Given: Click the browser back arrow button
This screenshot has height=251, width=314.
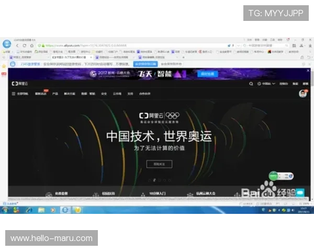Looking at the screenshot, I should 17,45.
